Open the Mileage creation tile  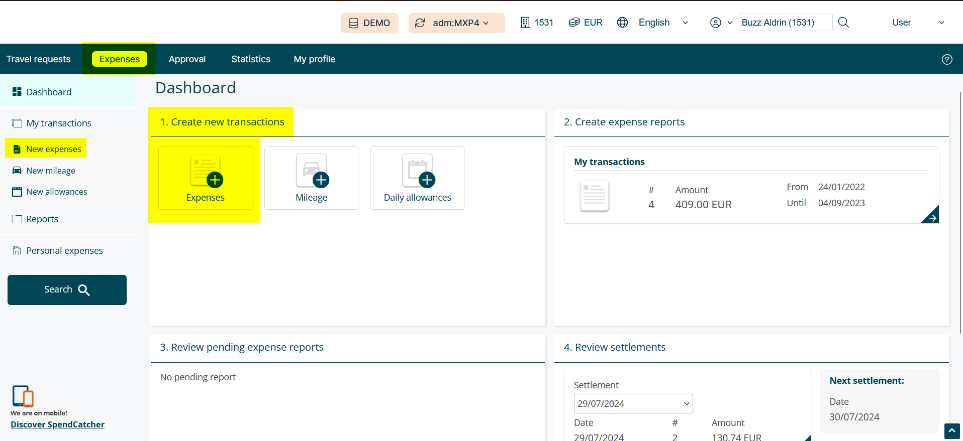tap(311, 178)
